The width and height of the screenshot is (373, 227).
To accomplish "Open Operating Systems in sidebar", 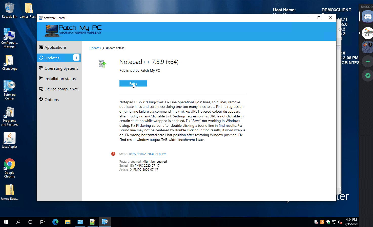I will [59, 68].
